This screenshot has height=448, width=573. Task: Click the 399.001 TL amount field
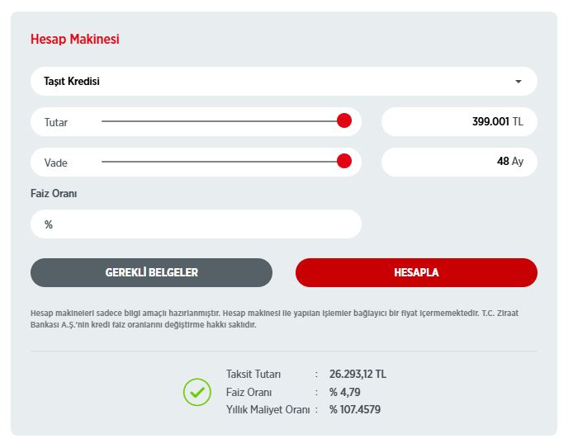coord(459,121)
